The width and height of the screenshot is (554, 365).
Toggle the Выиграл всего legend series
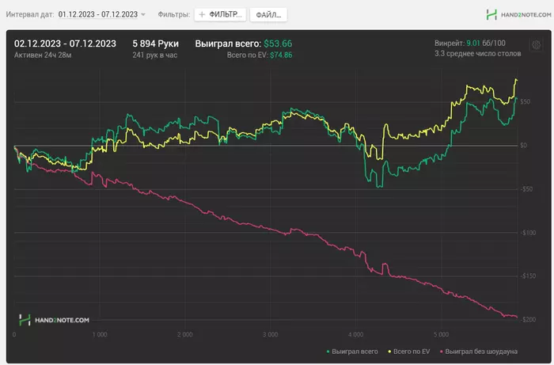pyautogui.click(x=352, y=352)
